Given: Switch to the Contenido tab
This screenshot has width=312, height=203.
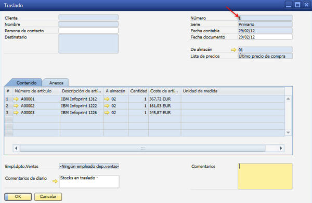Looking at the screenshot, I should (27, 83).
